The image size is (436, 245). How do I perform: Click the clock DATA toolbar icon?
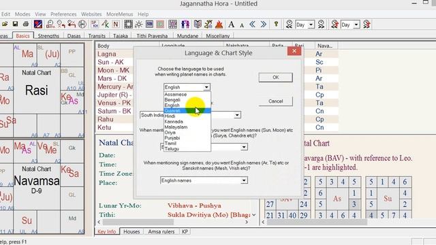[50, 24]
